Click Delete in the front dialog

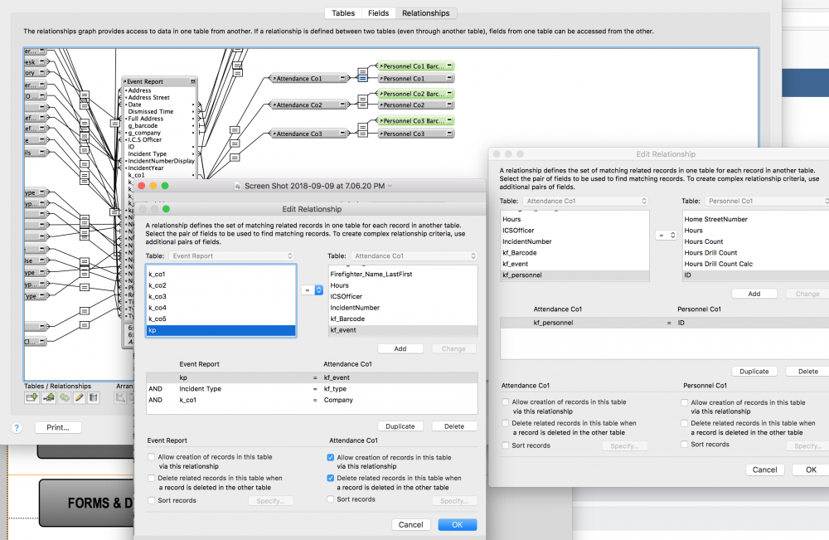[454, 426]
